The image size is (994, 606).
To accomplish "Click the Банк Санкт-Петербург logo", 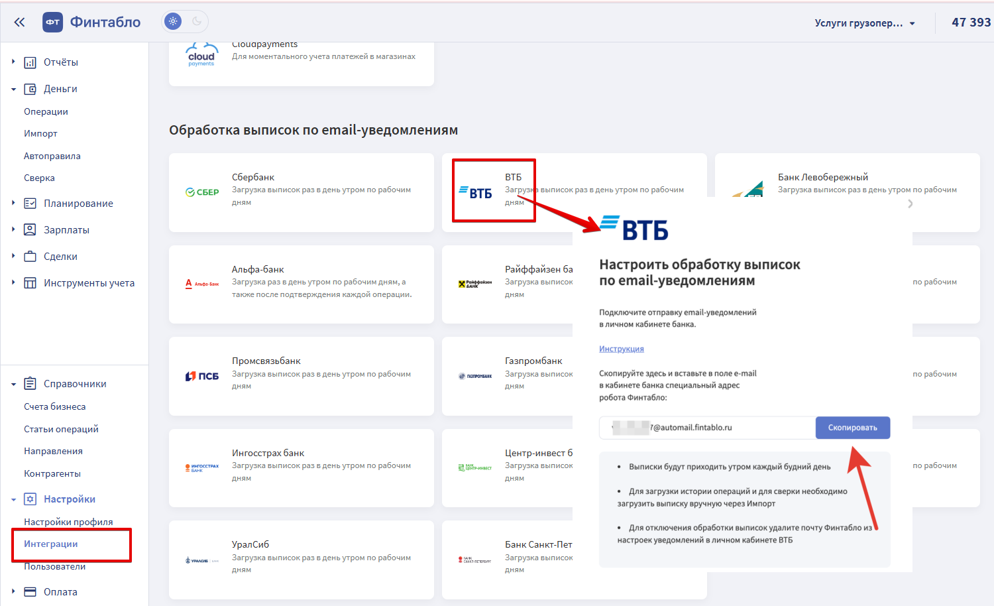I will pos(475,560).
